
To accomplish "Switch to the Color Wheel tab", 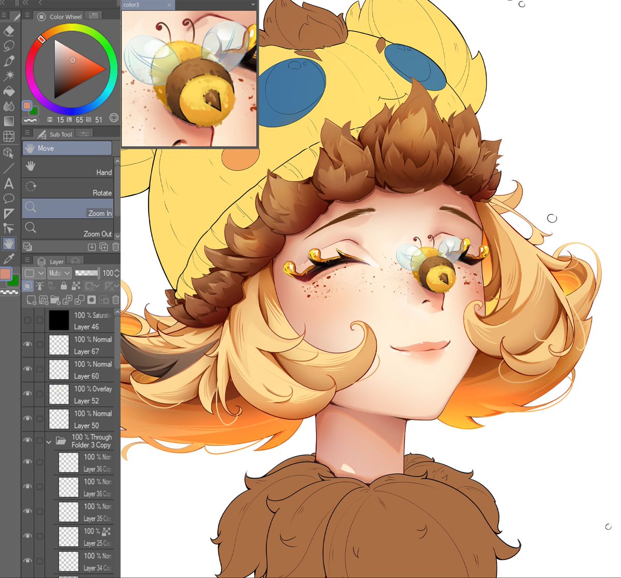I will [63, 16].
